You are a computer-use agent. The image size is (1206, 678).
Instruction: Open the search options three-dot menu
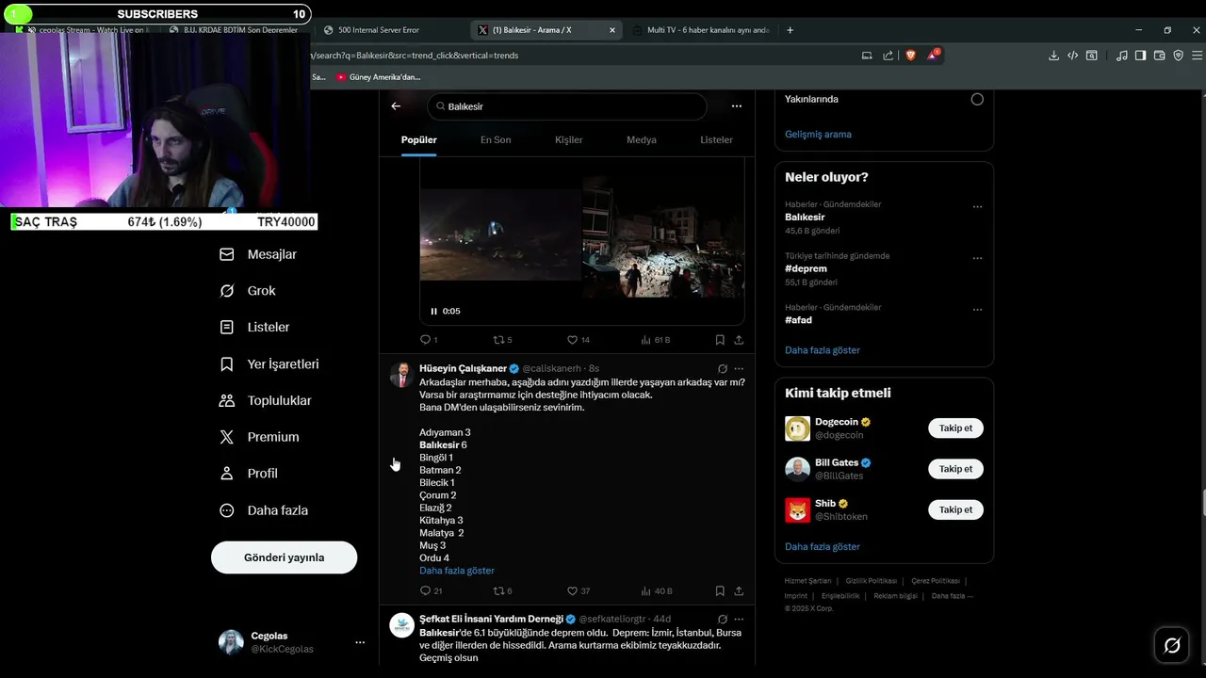point(737,106)
